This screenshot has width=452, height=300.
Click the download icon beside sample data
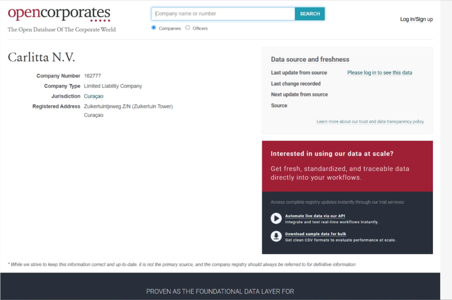[x=276, y=236]
